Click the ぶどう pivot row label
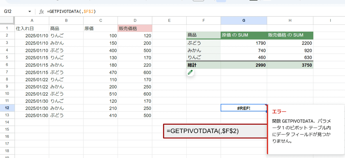Viewport: 345px width, 158px height. [204, 43]
